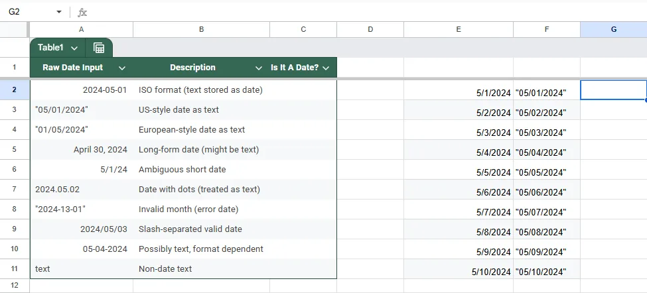Select the US-style date as text cell
Viewport: 647px width, 293px height.
click(x=201, y=109)
